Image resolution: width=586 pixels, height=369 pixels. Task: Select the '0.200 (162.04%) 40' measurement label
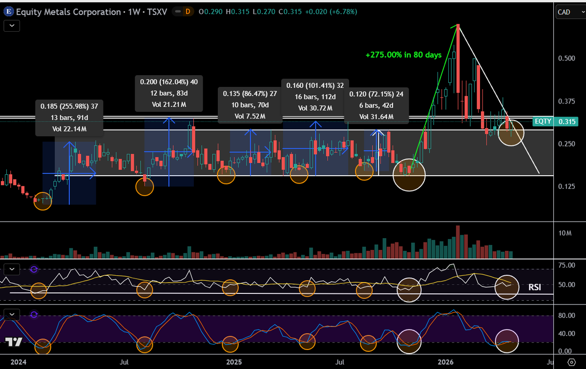[x=169, y=82]
